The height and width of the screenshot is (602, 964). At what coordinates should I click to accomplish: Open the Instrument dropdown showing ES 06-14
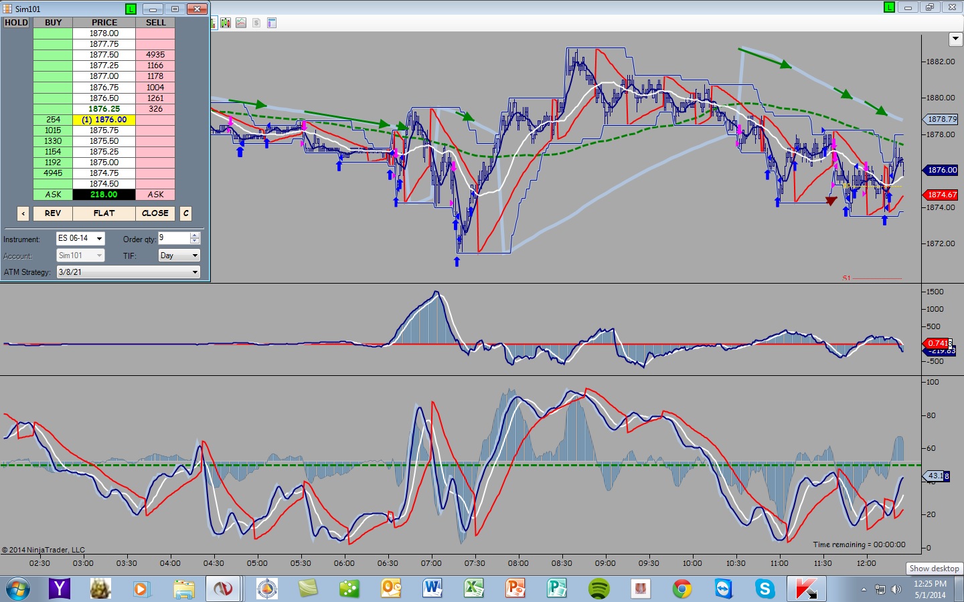[80, 239]
